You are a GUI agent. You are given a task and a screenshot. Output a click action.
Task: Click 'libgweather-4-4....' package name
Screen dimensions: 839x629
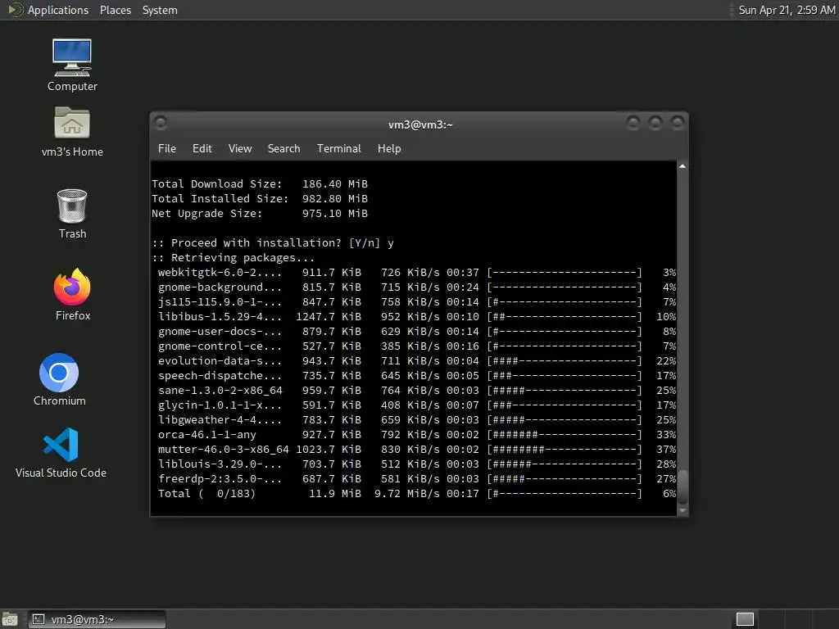pos(220,420)
